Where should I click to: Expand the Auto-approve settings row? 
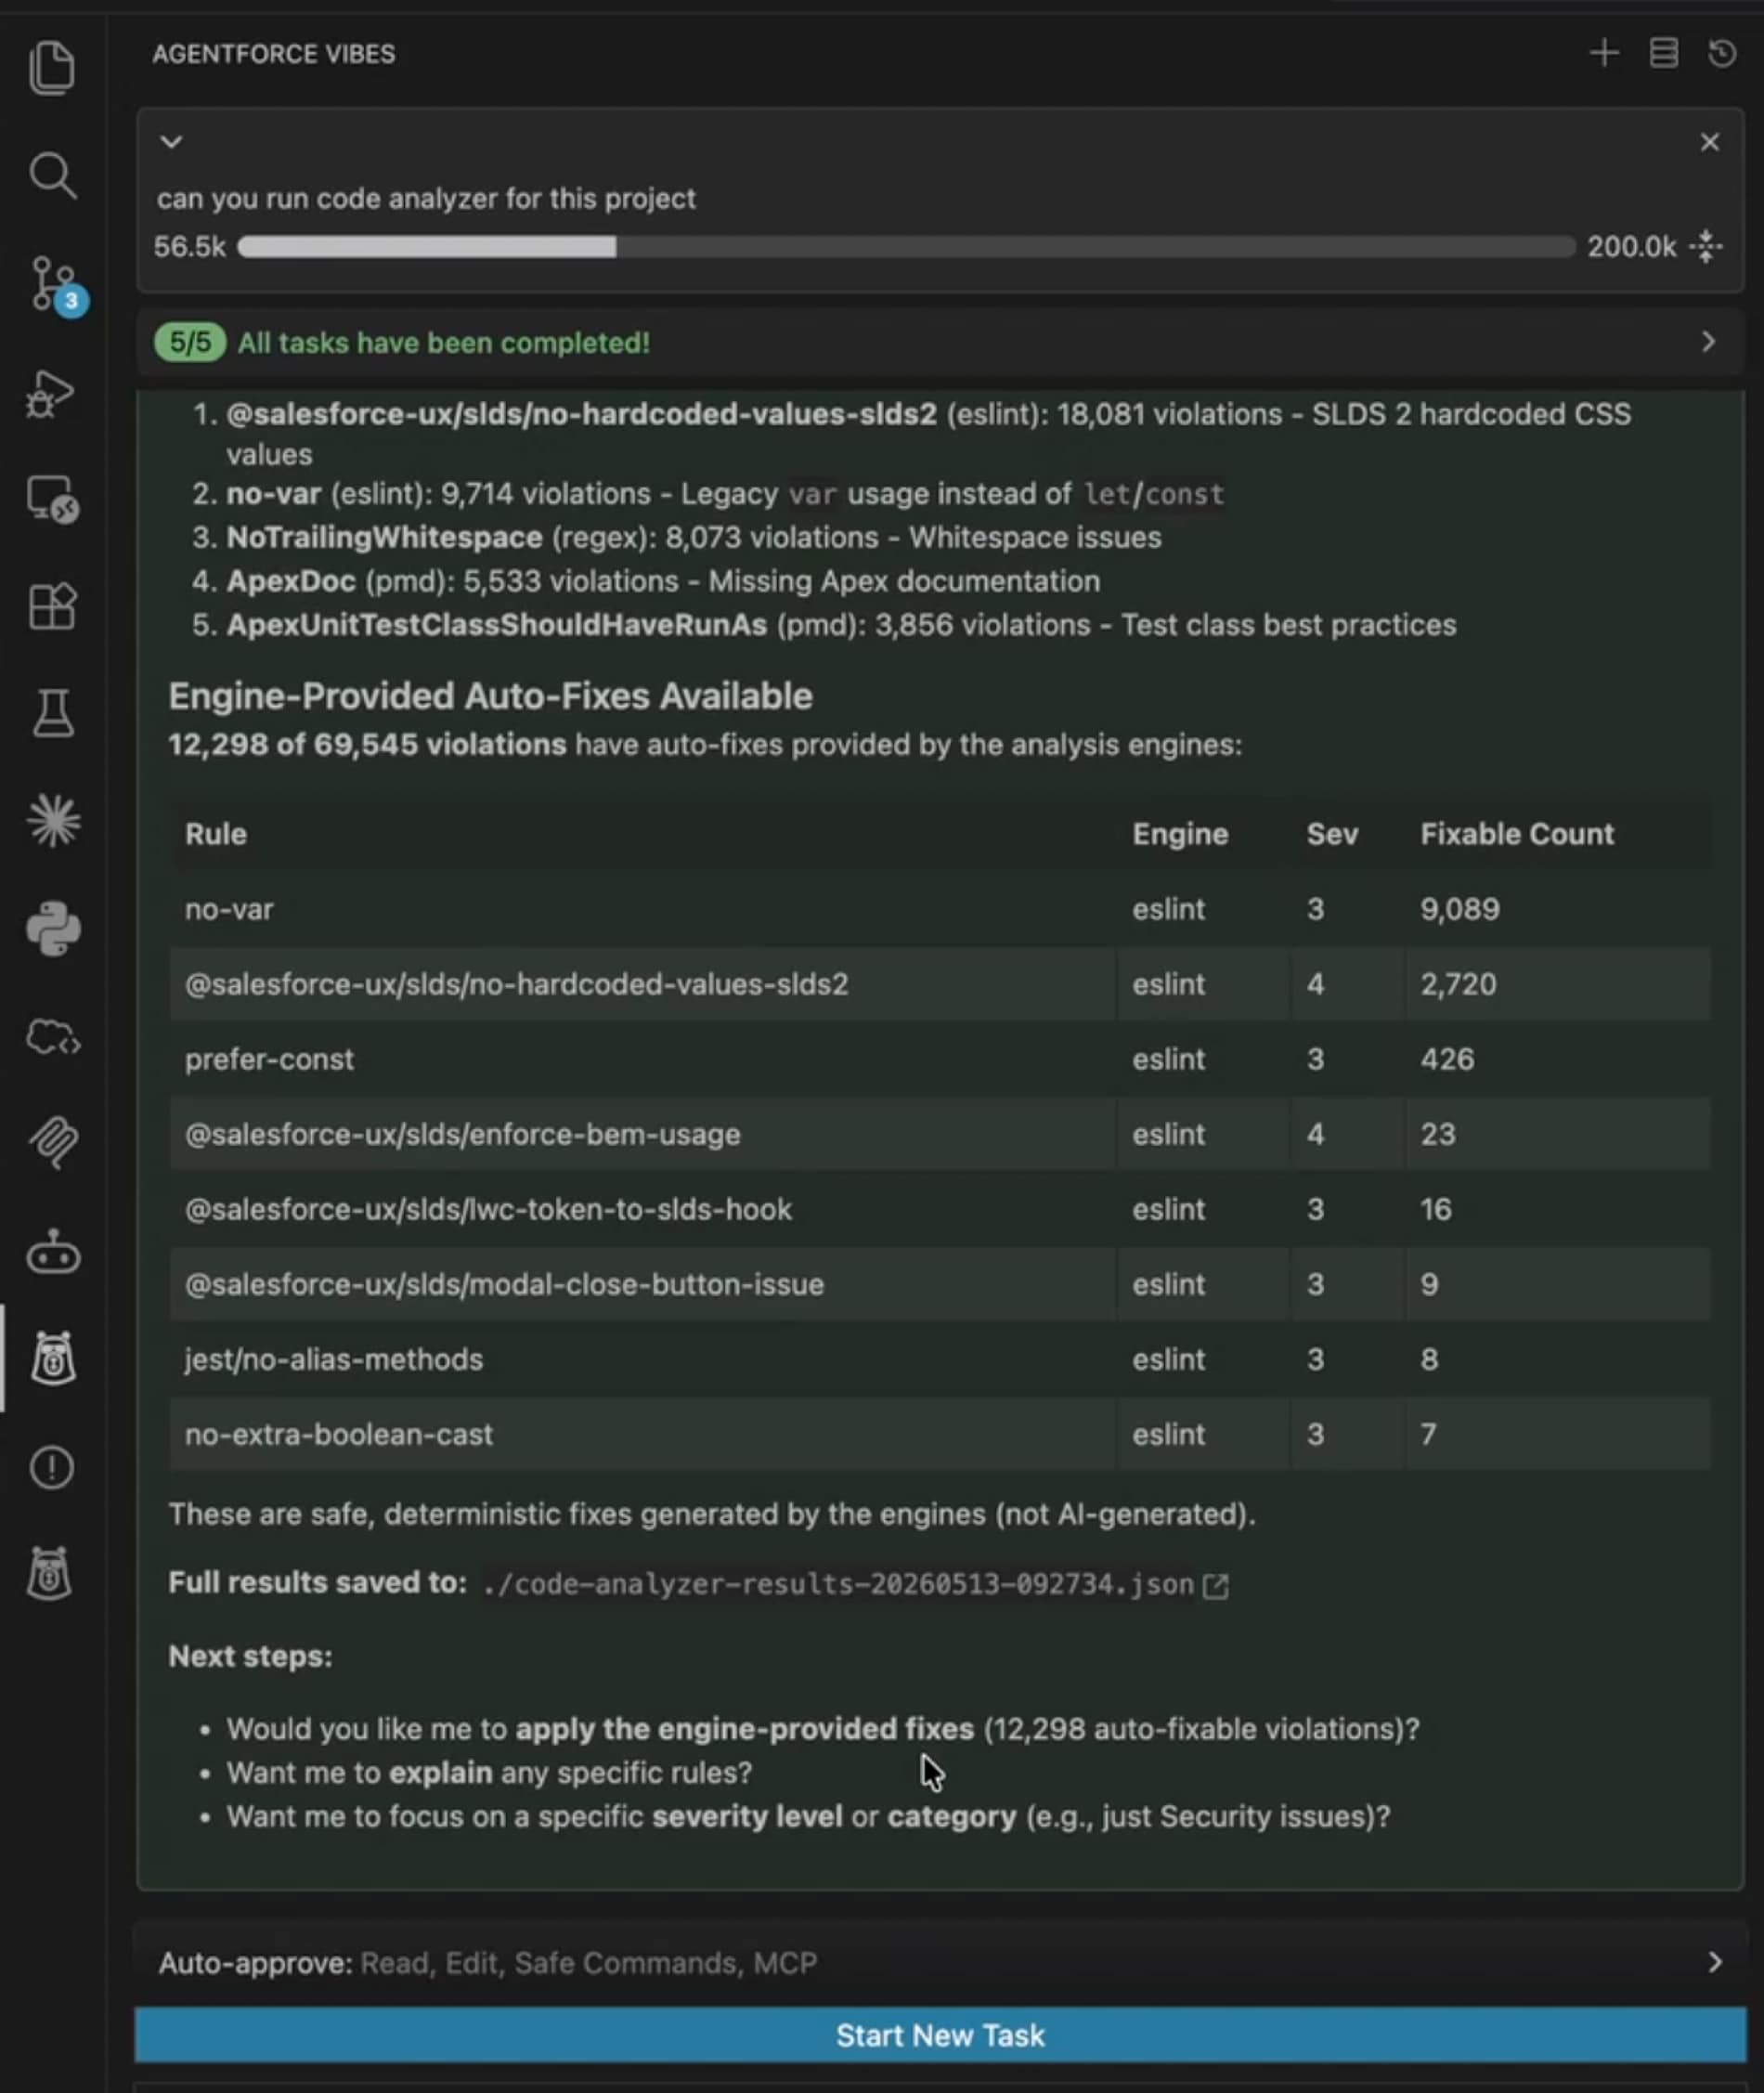point(940,1962)
